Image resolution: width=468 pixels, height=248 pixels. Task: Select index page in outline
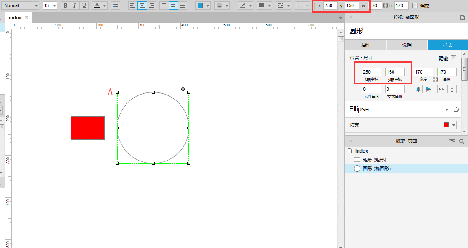(x=361, y=151)
